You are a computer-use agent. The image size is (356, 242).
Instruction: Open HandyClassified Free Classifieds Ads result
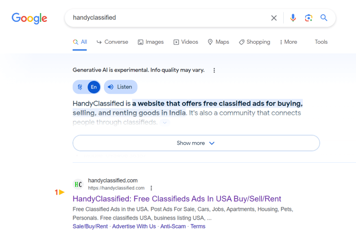click(177, 199)
